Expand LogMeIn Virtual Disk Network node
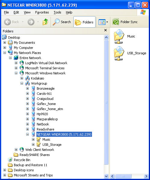Screen dimensions: 150x180 coord(16,63)
